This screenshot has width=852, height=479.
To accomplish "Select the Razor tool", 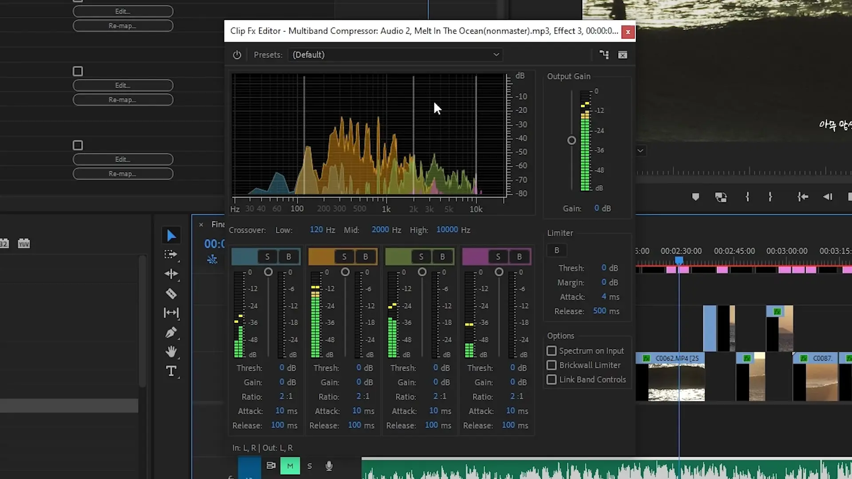I will coord(171,294).
